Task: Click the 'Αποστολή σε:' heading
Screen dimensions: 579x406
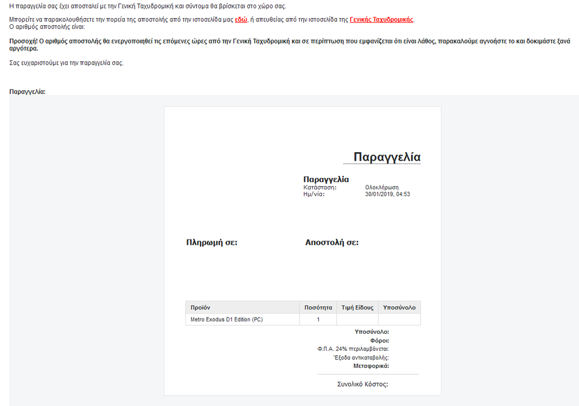Action: point(332,242)
